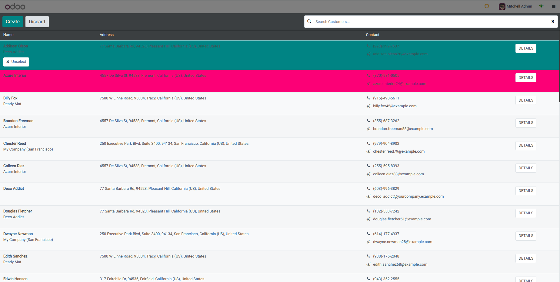This screenshot has width=560, height=282.
Task: Click phone icon for Billy Fox
Action: (x=368, y=98)
